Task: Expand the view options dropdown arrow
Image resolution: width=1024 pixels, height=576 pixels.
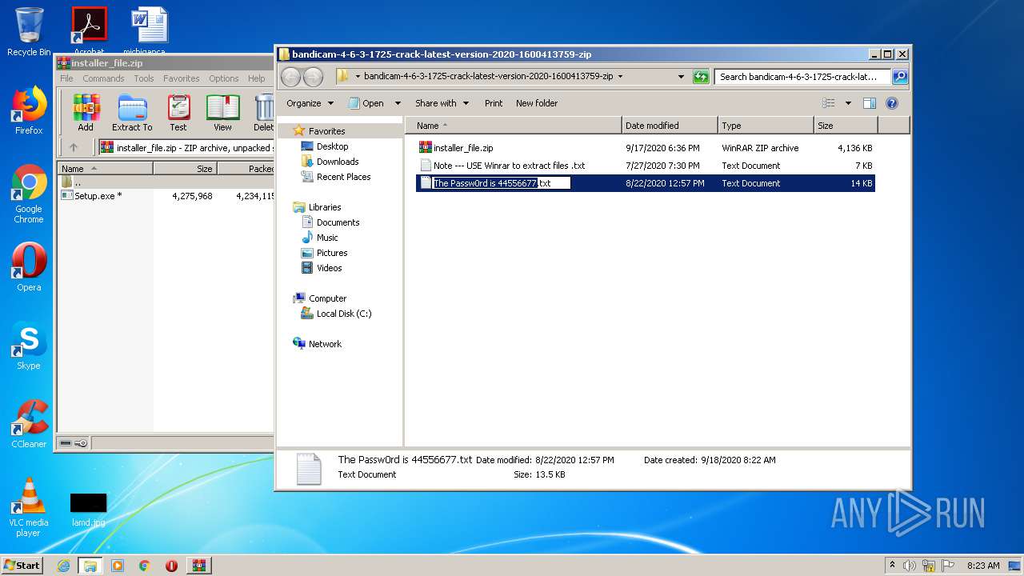Action: click(x=848, y=103)
